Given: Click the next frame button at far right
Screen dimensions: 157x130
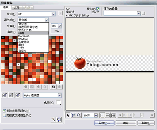Looking at the screenshot, I should (152, 115).
